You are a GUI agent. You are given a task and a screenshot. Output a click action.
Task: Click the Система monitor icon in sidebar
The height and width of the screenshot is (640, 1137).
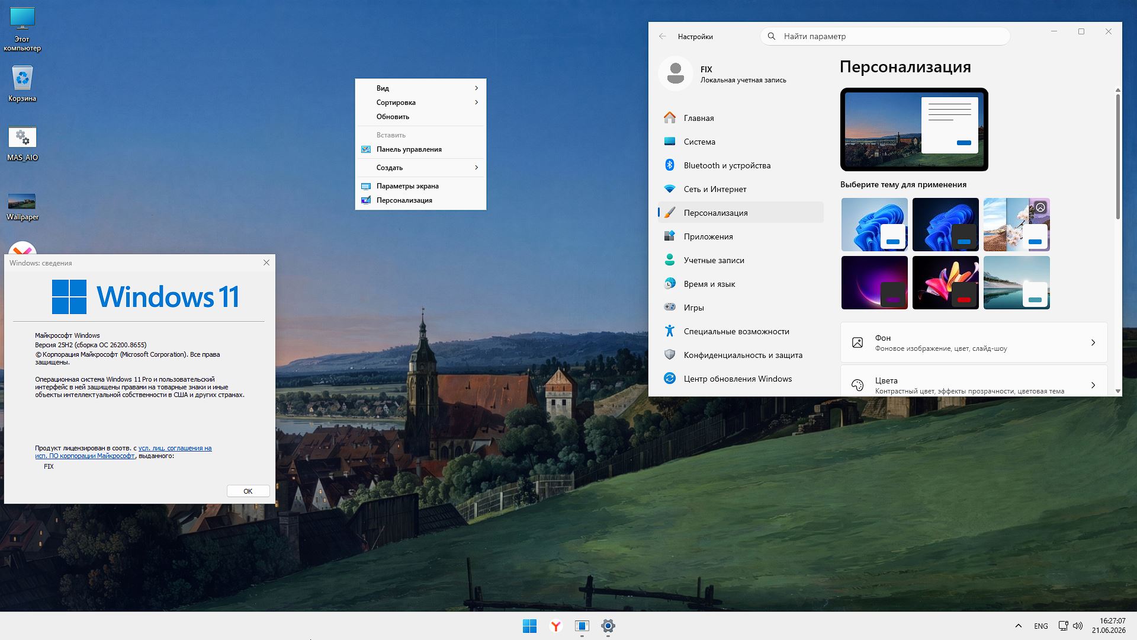pyautogui.click(x=670, y=142)
